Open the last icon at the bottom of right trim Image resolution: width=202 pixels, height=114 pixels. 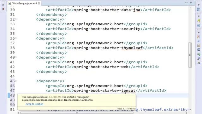(199, 63)
